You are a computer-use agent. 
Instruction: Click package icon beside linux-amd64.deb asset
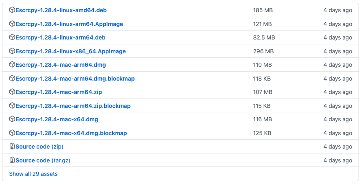pyautogui.click(x=12, y=10)
